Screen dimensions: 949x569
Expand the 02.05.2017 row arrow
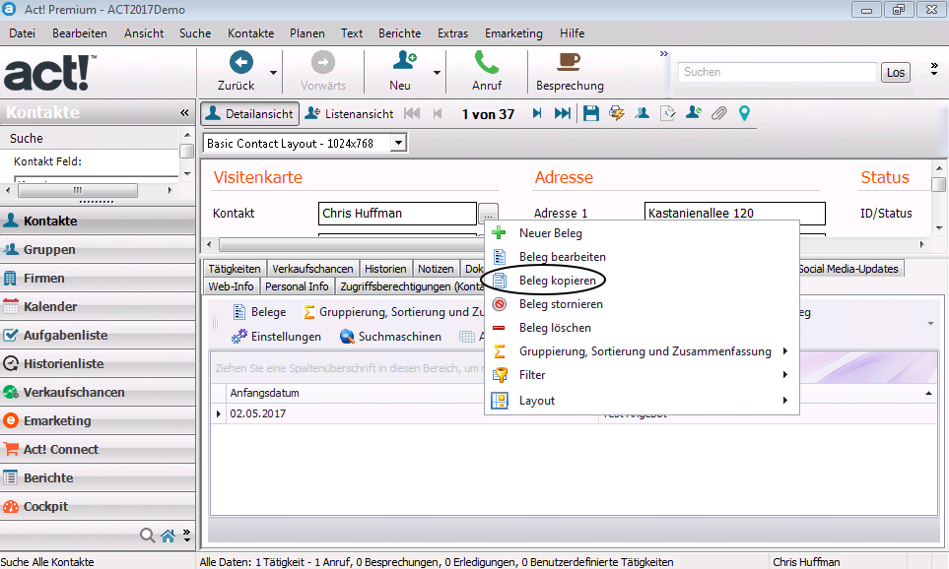pos(219,413)
